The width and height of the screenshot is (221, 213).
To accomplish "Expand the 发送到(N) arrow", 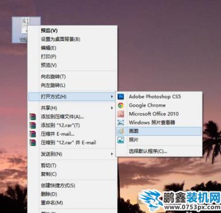I will coord(112,154).
